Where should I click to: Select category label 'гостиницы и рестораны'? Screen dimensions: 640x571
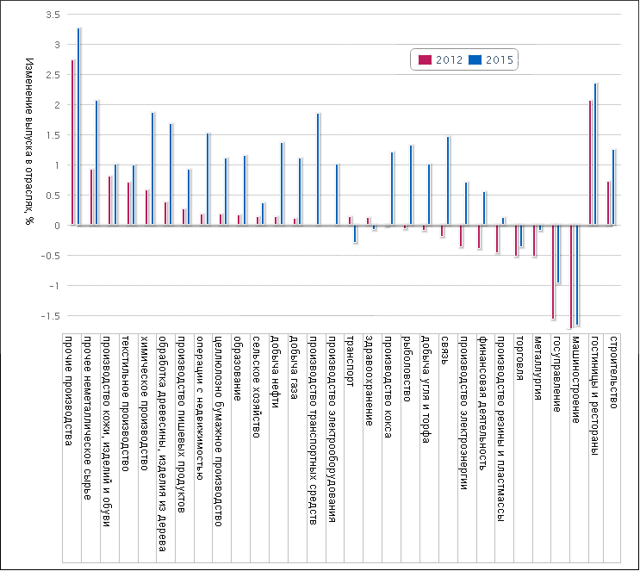point(594,396)
